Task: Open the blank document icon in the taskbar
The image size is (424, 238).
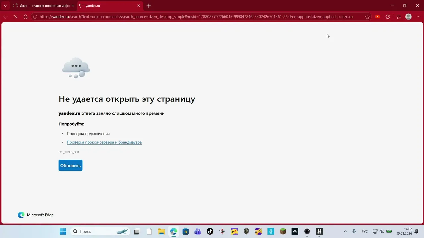Action: point(149,231)
